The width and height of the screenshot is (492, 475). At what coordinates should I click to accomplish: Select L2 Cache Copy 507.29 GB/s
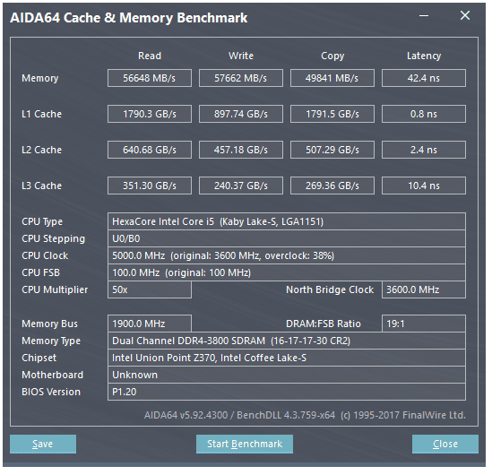332,150
